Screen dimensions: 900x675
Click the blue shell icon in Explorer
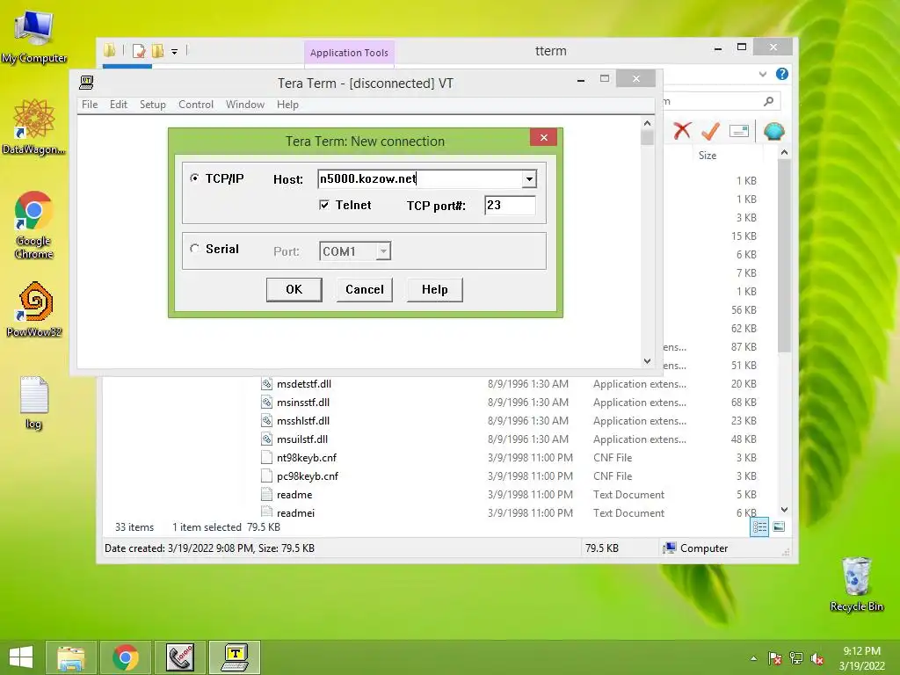pyautogui.click(x=773, y=131)
